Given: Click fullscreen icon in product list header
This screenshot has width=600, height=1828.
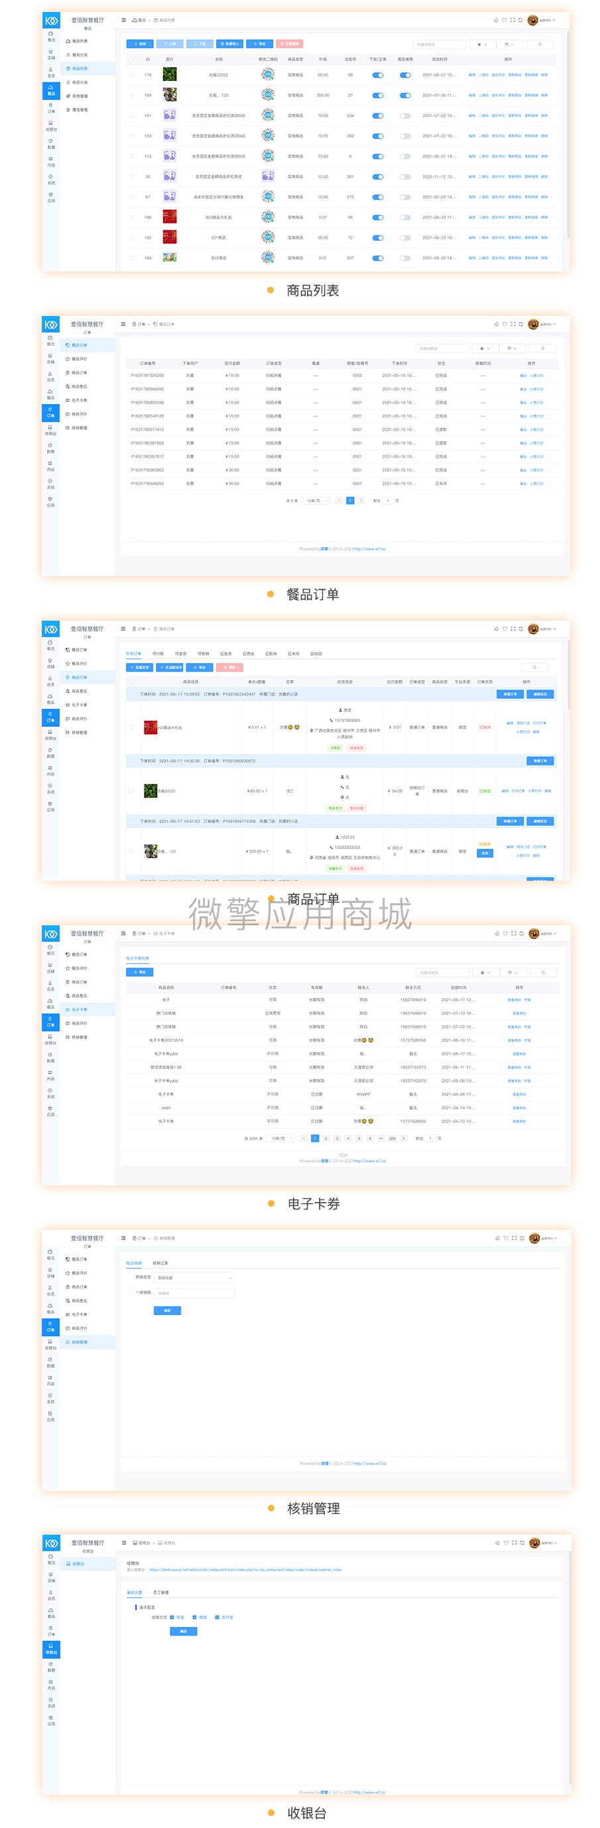Looking at the screenshot, I should (513, 20).
